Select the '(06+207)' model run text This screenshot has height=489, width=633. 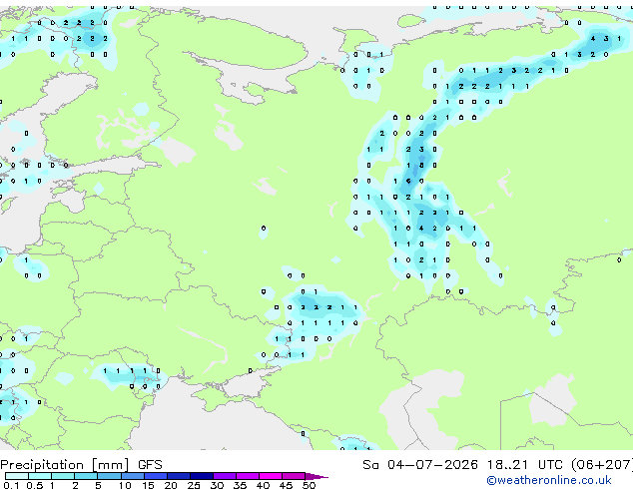click(601, 465)
